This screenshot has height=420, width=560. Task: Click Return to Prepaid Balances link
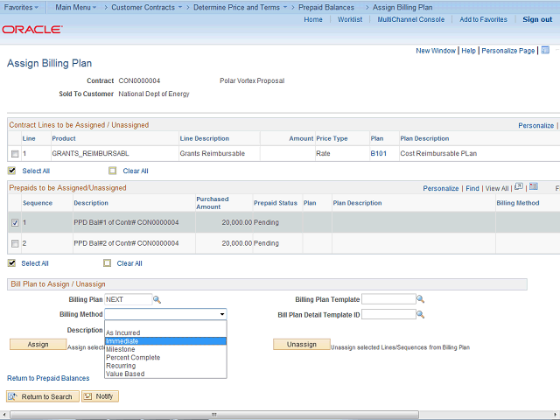(48, 378)
